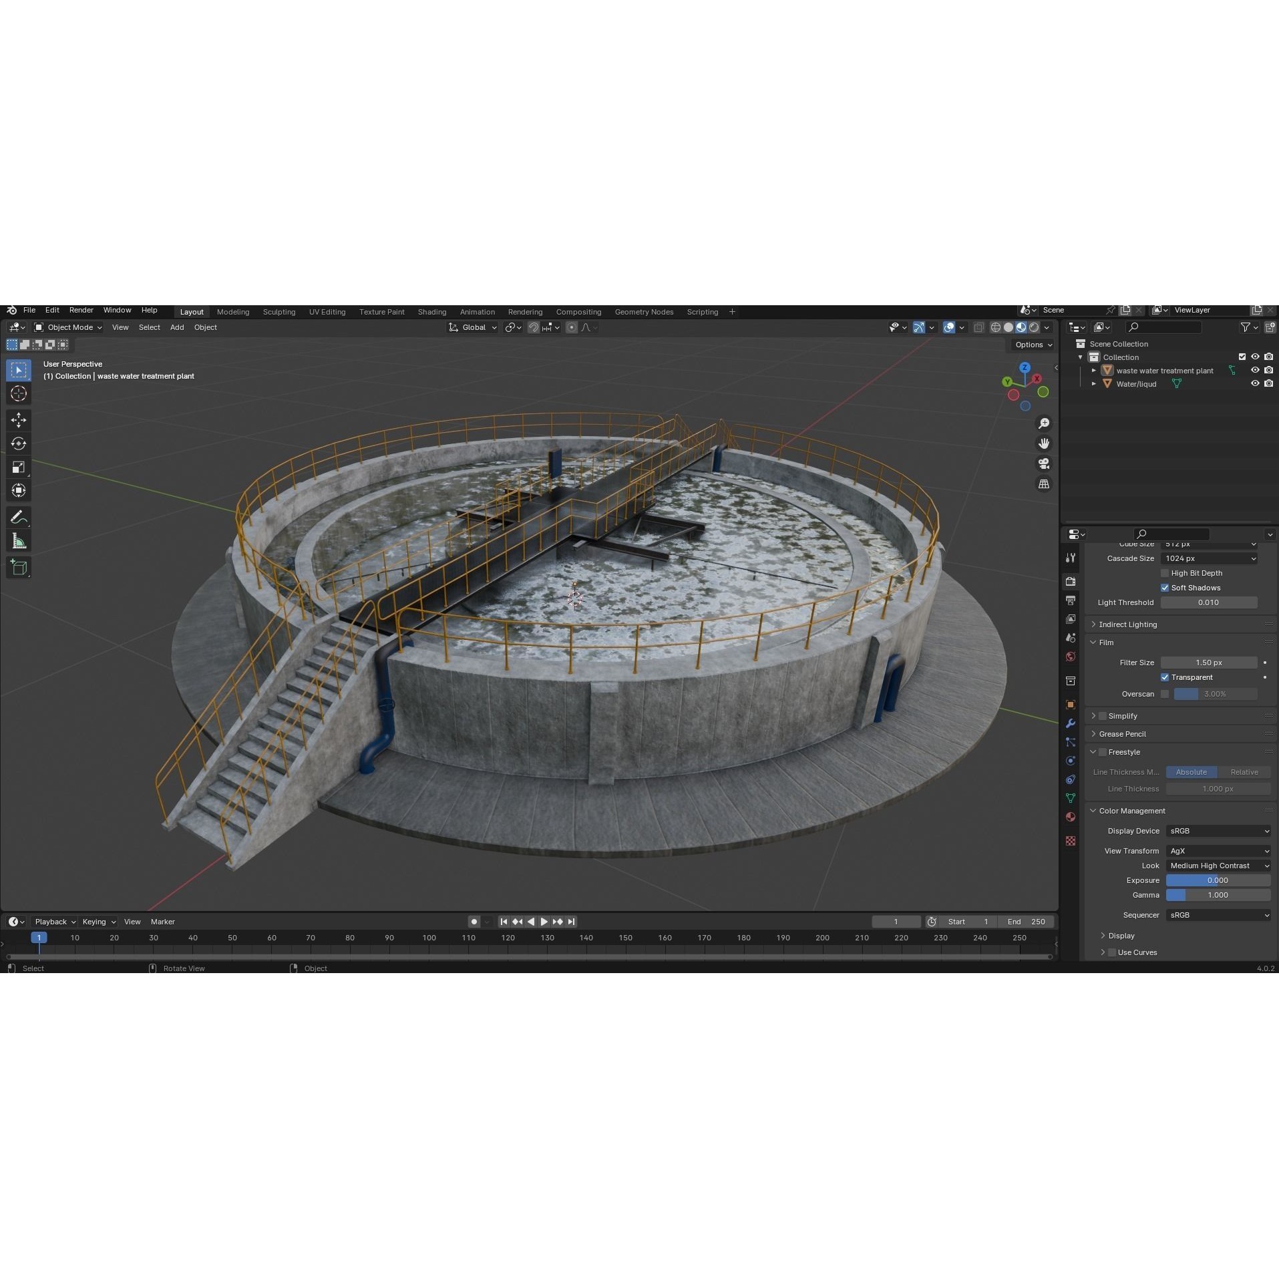
Task: Expand the Indirect Lighting section
Action: click(x=1129, y=624)
